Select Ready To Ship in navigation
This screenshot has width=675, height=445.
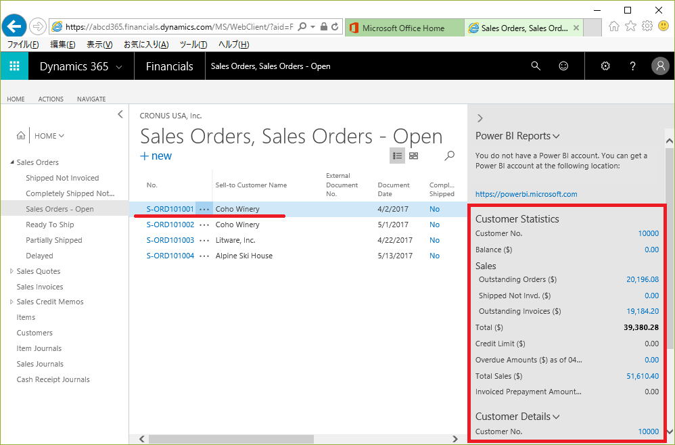(x=50, y=225)
